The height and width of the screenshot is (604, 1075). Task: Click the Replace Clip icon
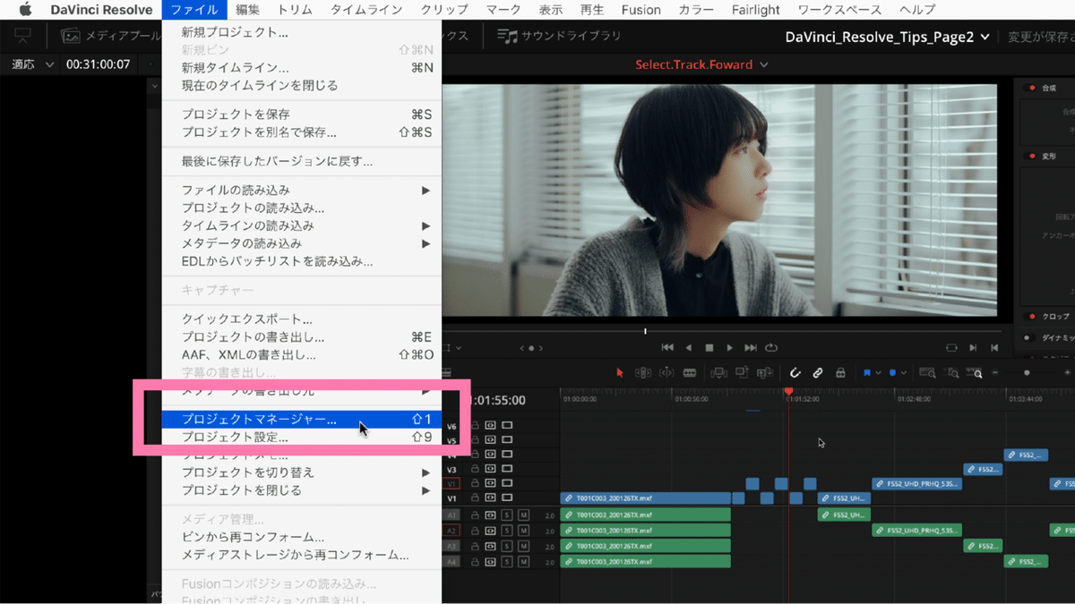[765, 372]
